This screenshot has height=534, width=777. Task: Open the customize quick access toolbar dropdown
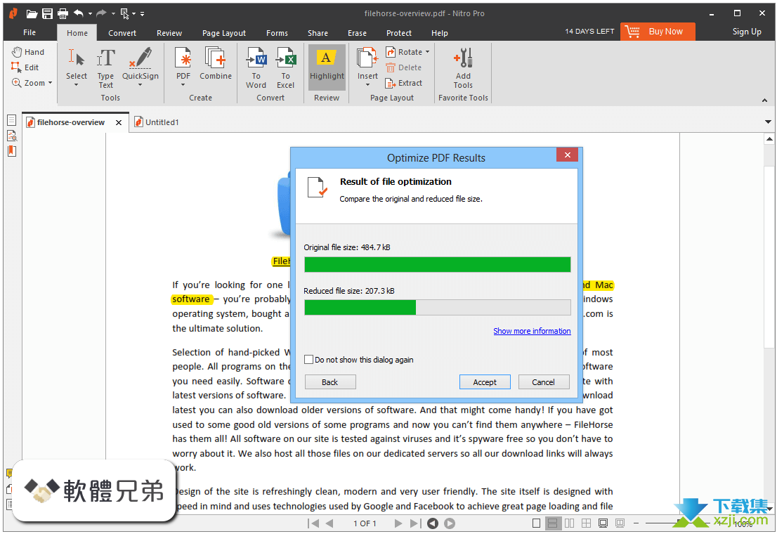click(x=142, y=14)
